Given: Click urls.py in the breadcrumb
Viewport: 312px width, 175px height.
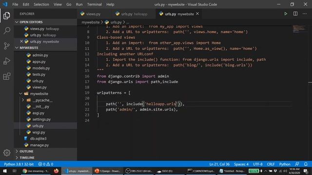Looking at the screenshot, I should [116, 22].
